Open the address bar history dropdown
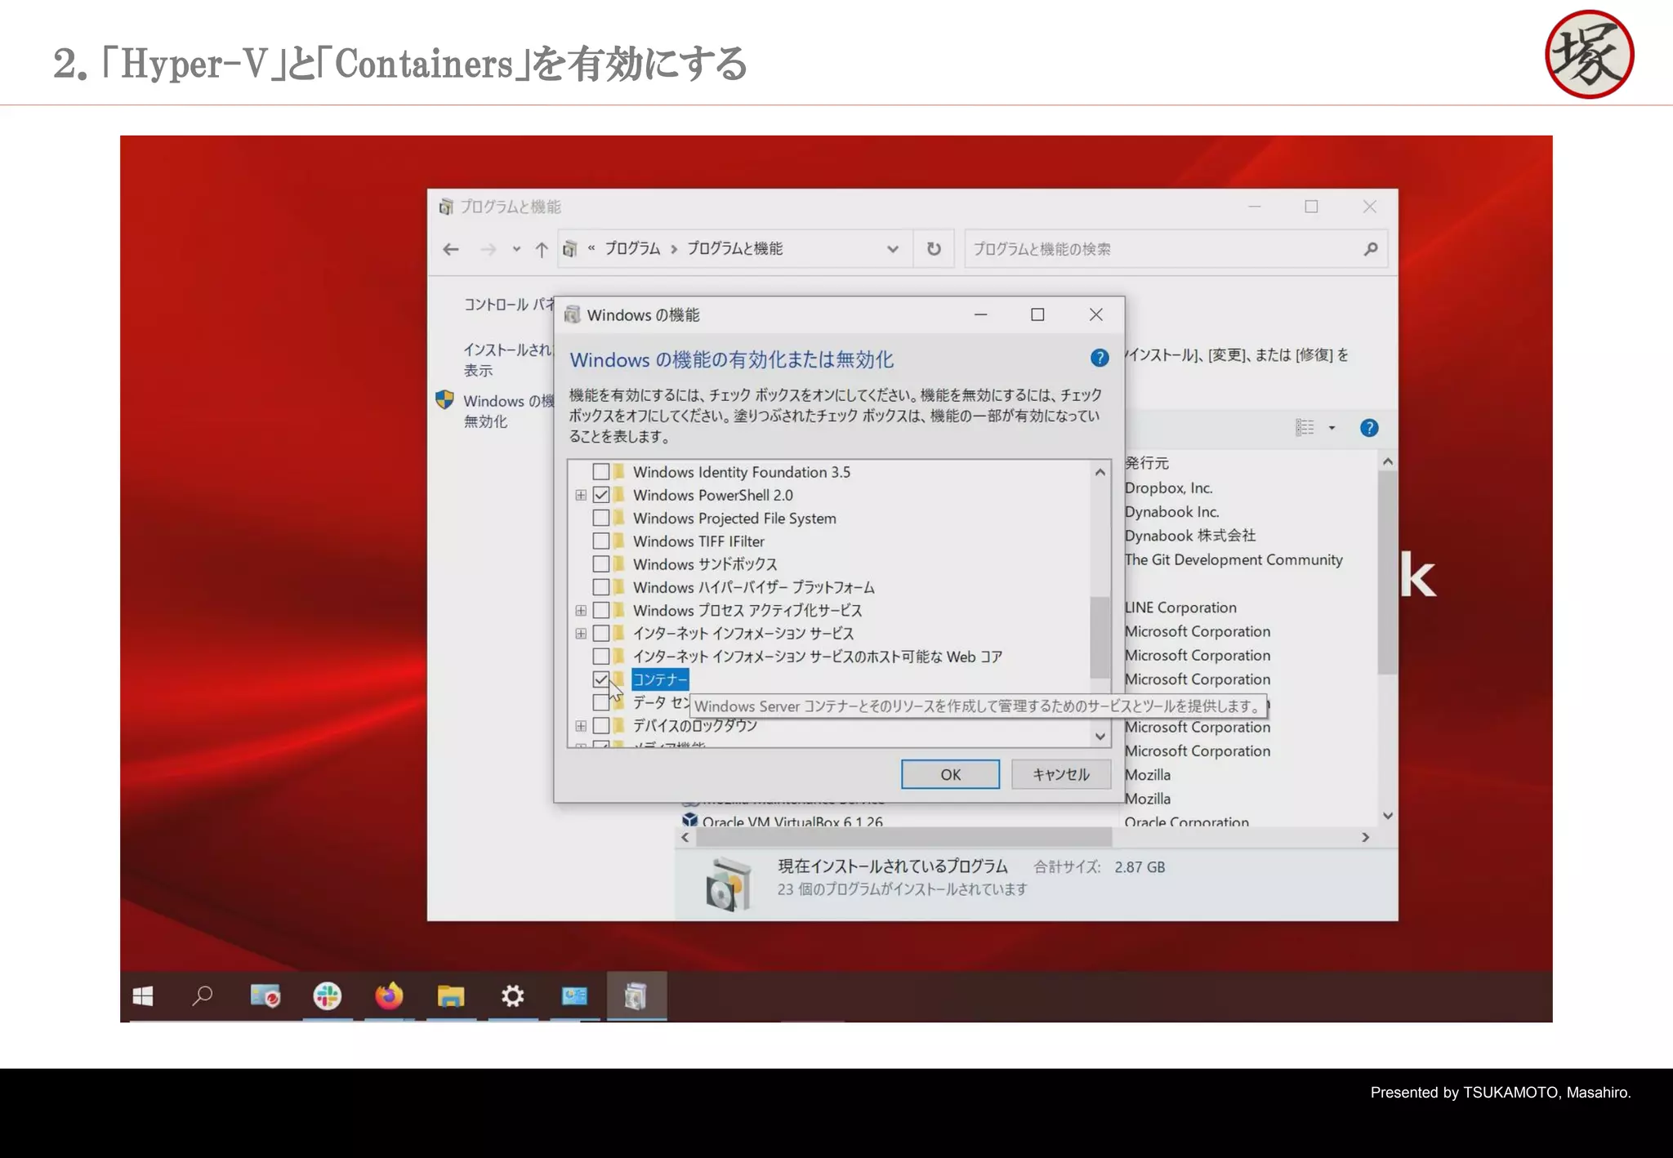Screen dimensions: 1673x1158 coord(893,249)
